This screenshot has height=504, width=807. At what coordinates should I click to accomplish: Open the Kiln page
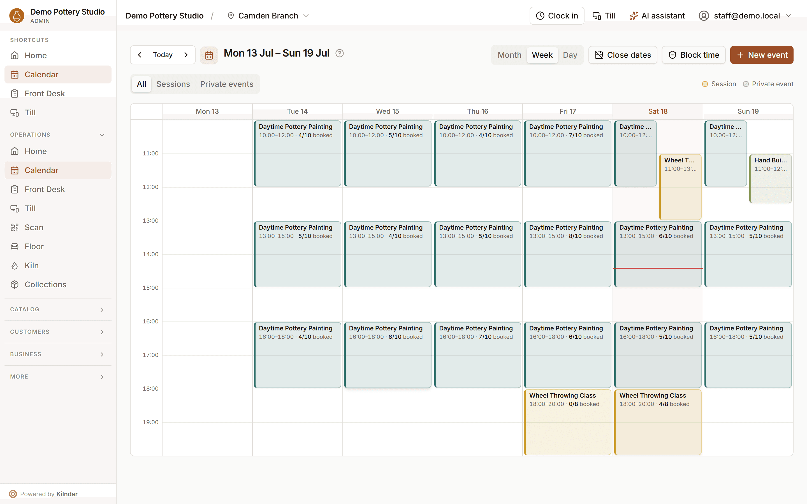[x=58, y=265]
